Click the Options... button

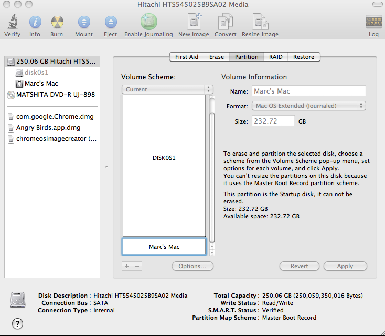click(192, 266)
